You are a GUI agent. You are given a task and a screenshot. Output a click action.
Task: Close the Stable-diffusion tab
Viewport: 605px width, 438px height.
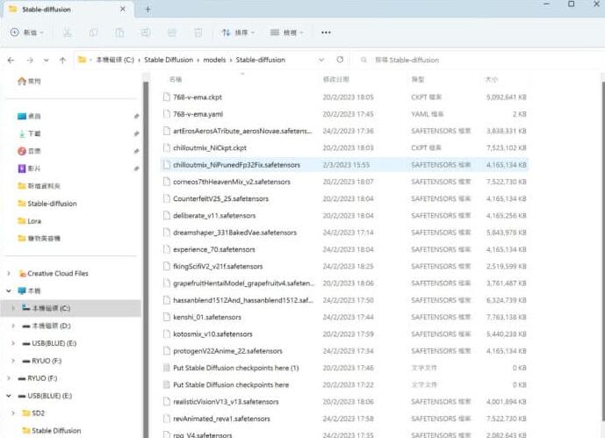(x=122, y=9)
